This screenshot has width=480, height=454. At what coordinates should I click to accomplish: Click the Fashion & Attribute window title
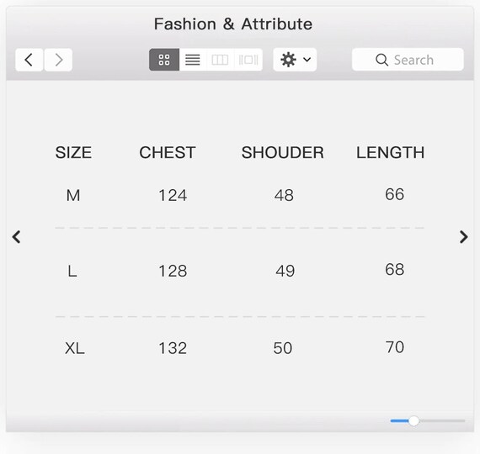pos(233,24)
